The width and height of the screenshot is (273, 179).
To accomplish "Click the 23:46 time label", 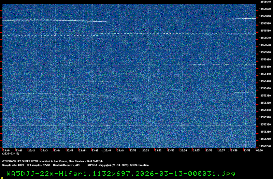I will click(x=82, y=150).
